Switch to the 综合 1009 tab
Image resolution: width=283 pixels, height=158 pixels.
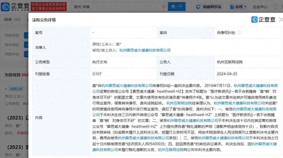click(12, 20)
